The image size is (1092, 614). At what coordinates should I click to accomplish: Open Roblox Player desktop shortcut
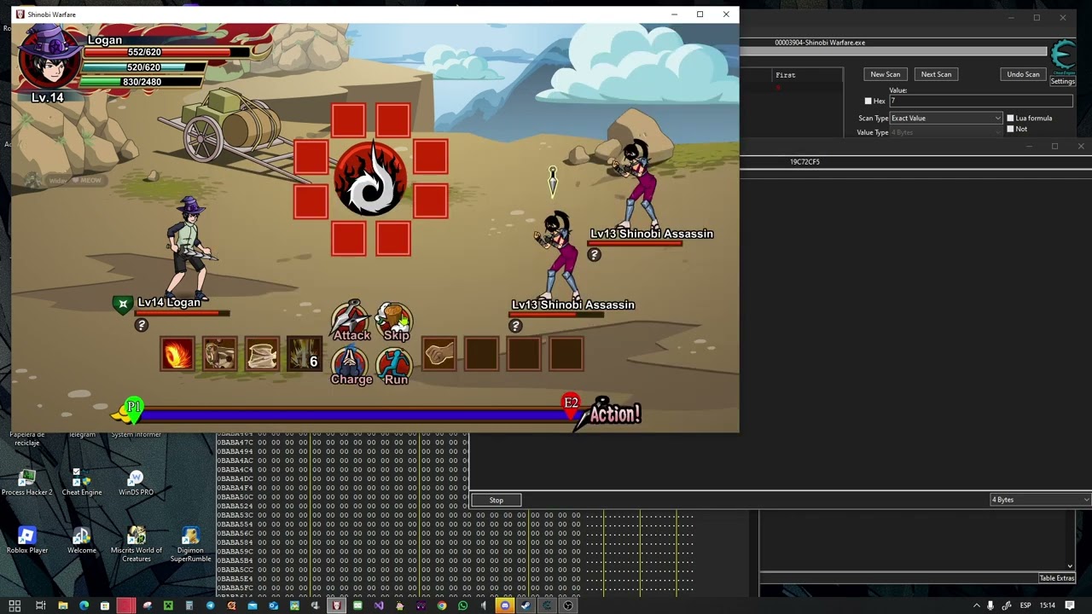[26, 541]
